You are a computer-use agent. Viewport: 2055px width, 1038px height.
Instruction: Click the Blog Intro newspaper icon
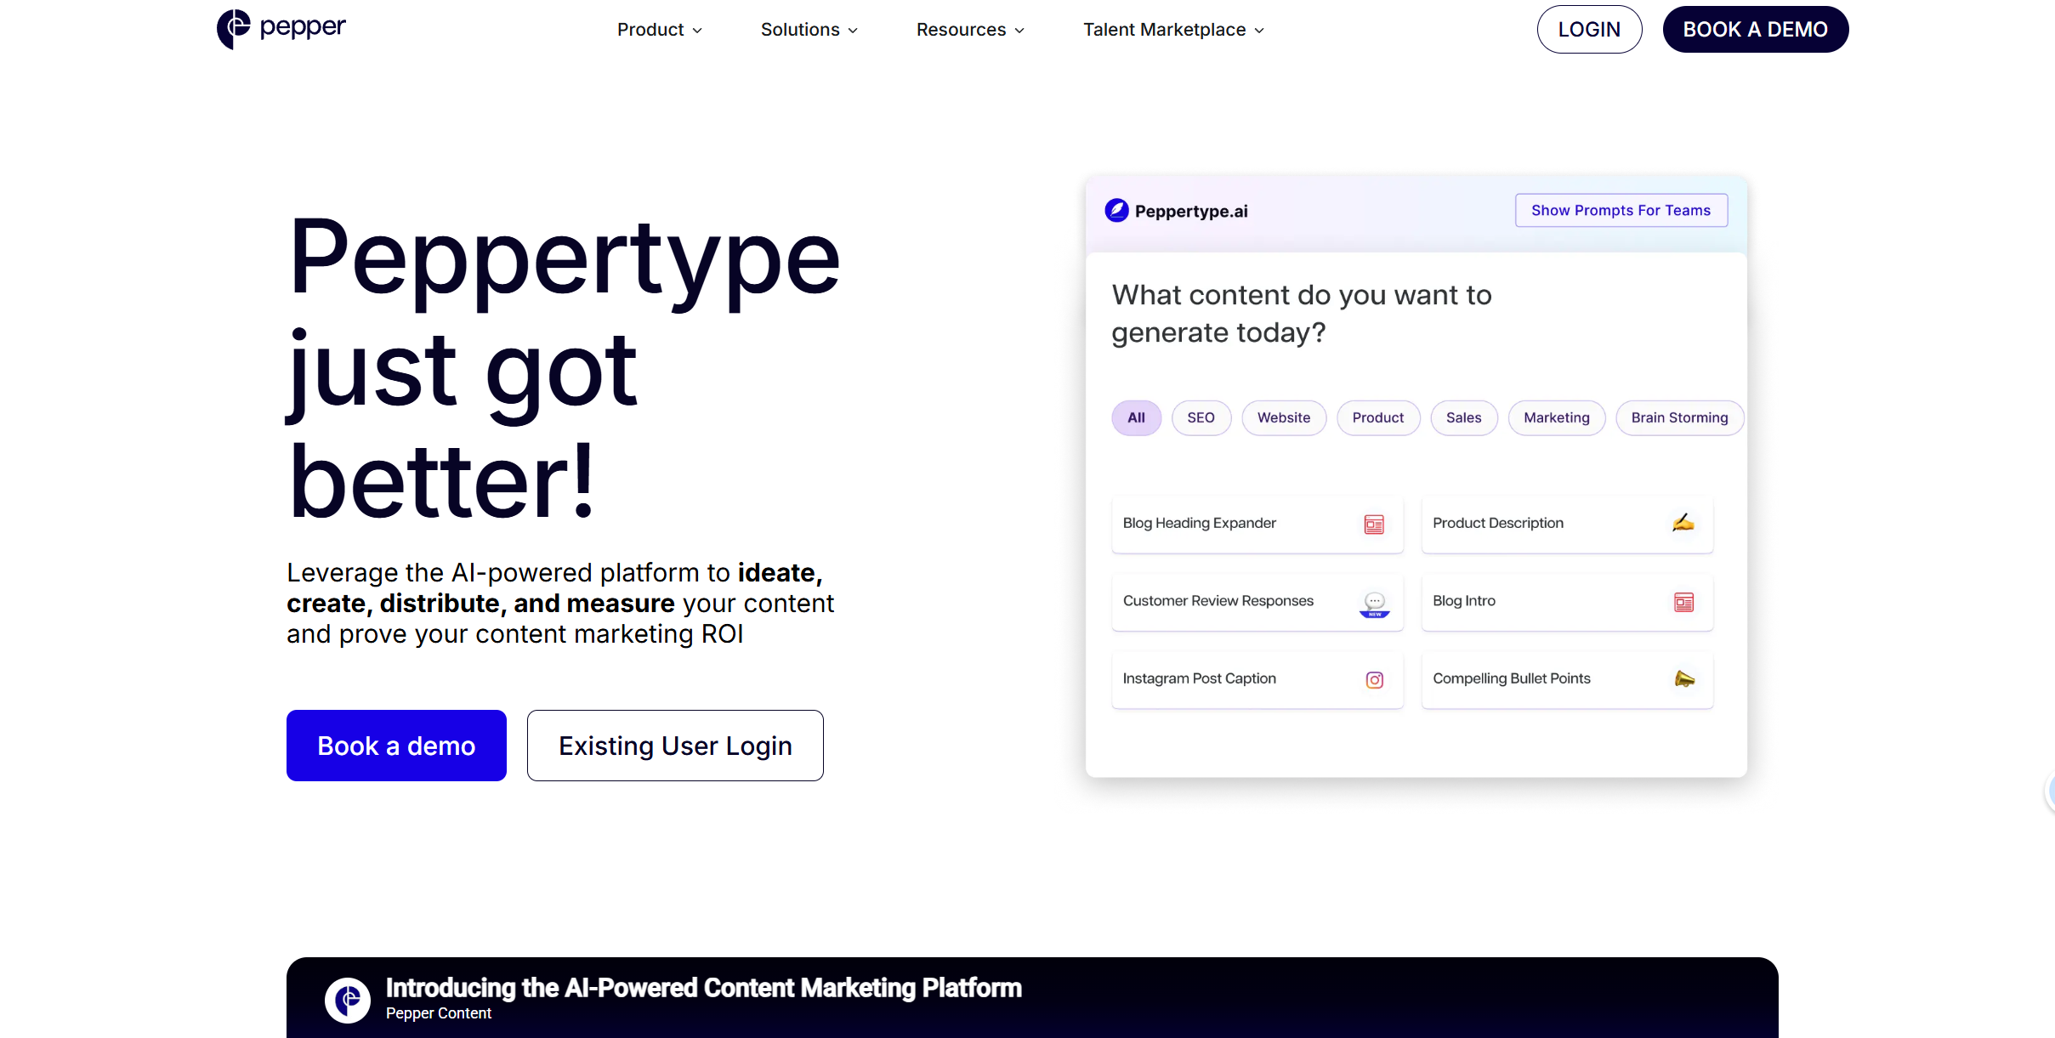1683,603
